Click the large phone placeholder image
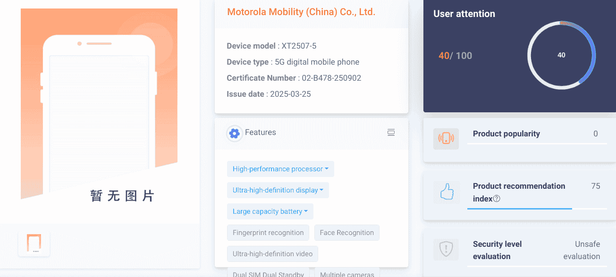This screenshot has width=616, height=277. click(99, 104)
